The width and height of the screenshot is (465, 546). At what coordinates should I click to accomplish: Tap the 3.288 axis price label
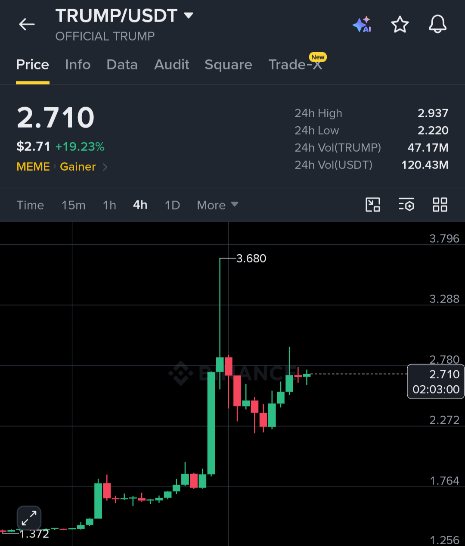click(444, 299)
